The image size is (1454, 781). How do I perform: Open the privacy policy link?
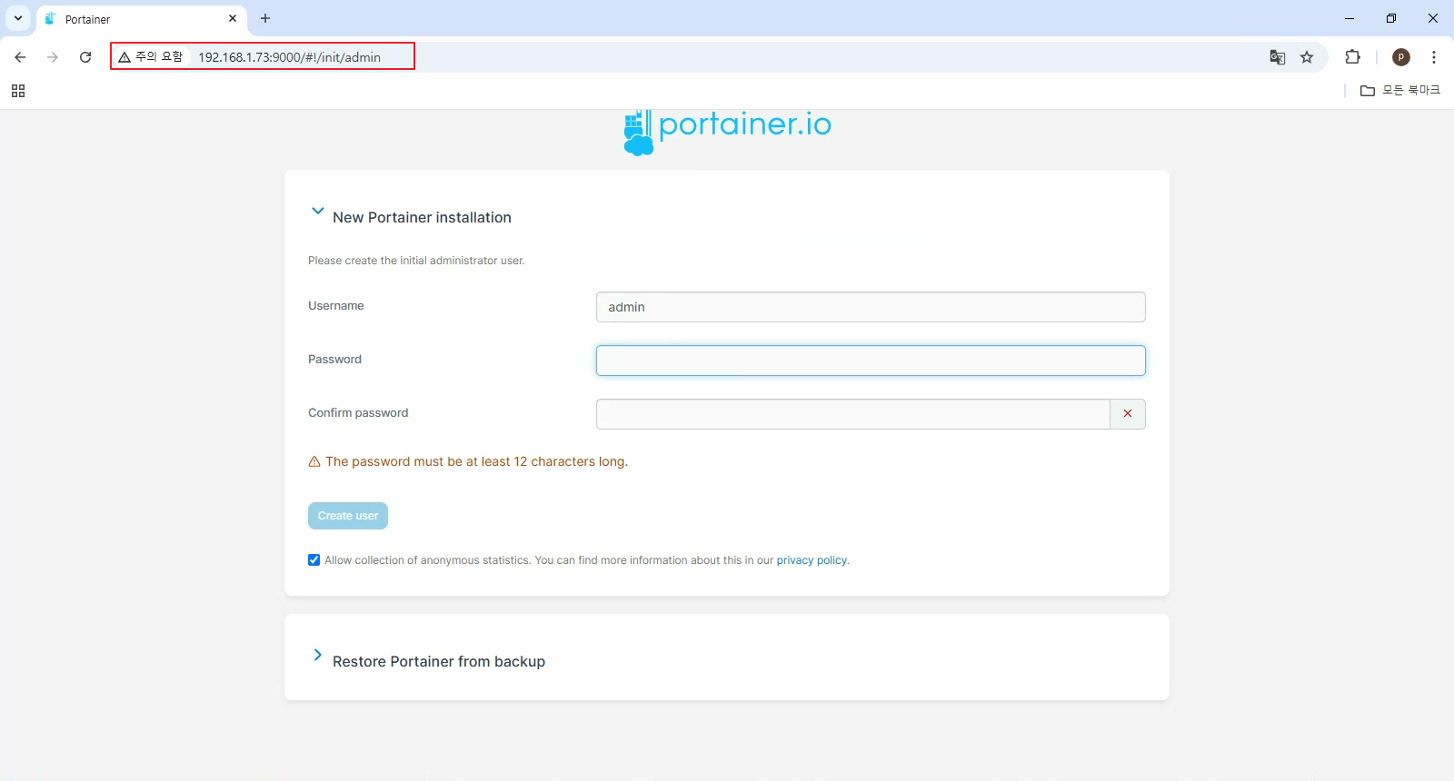[x=812, y=560]
